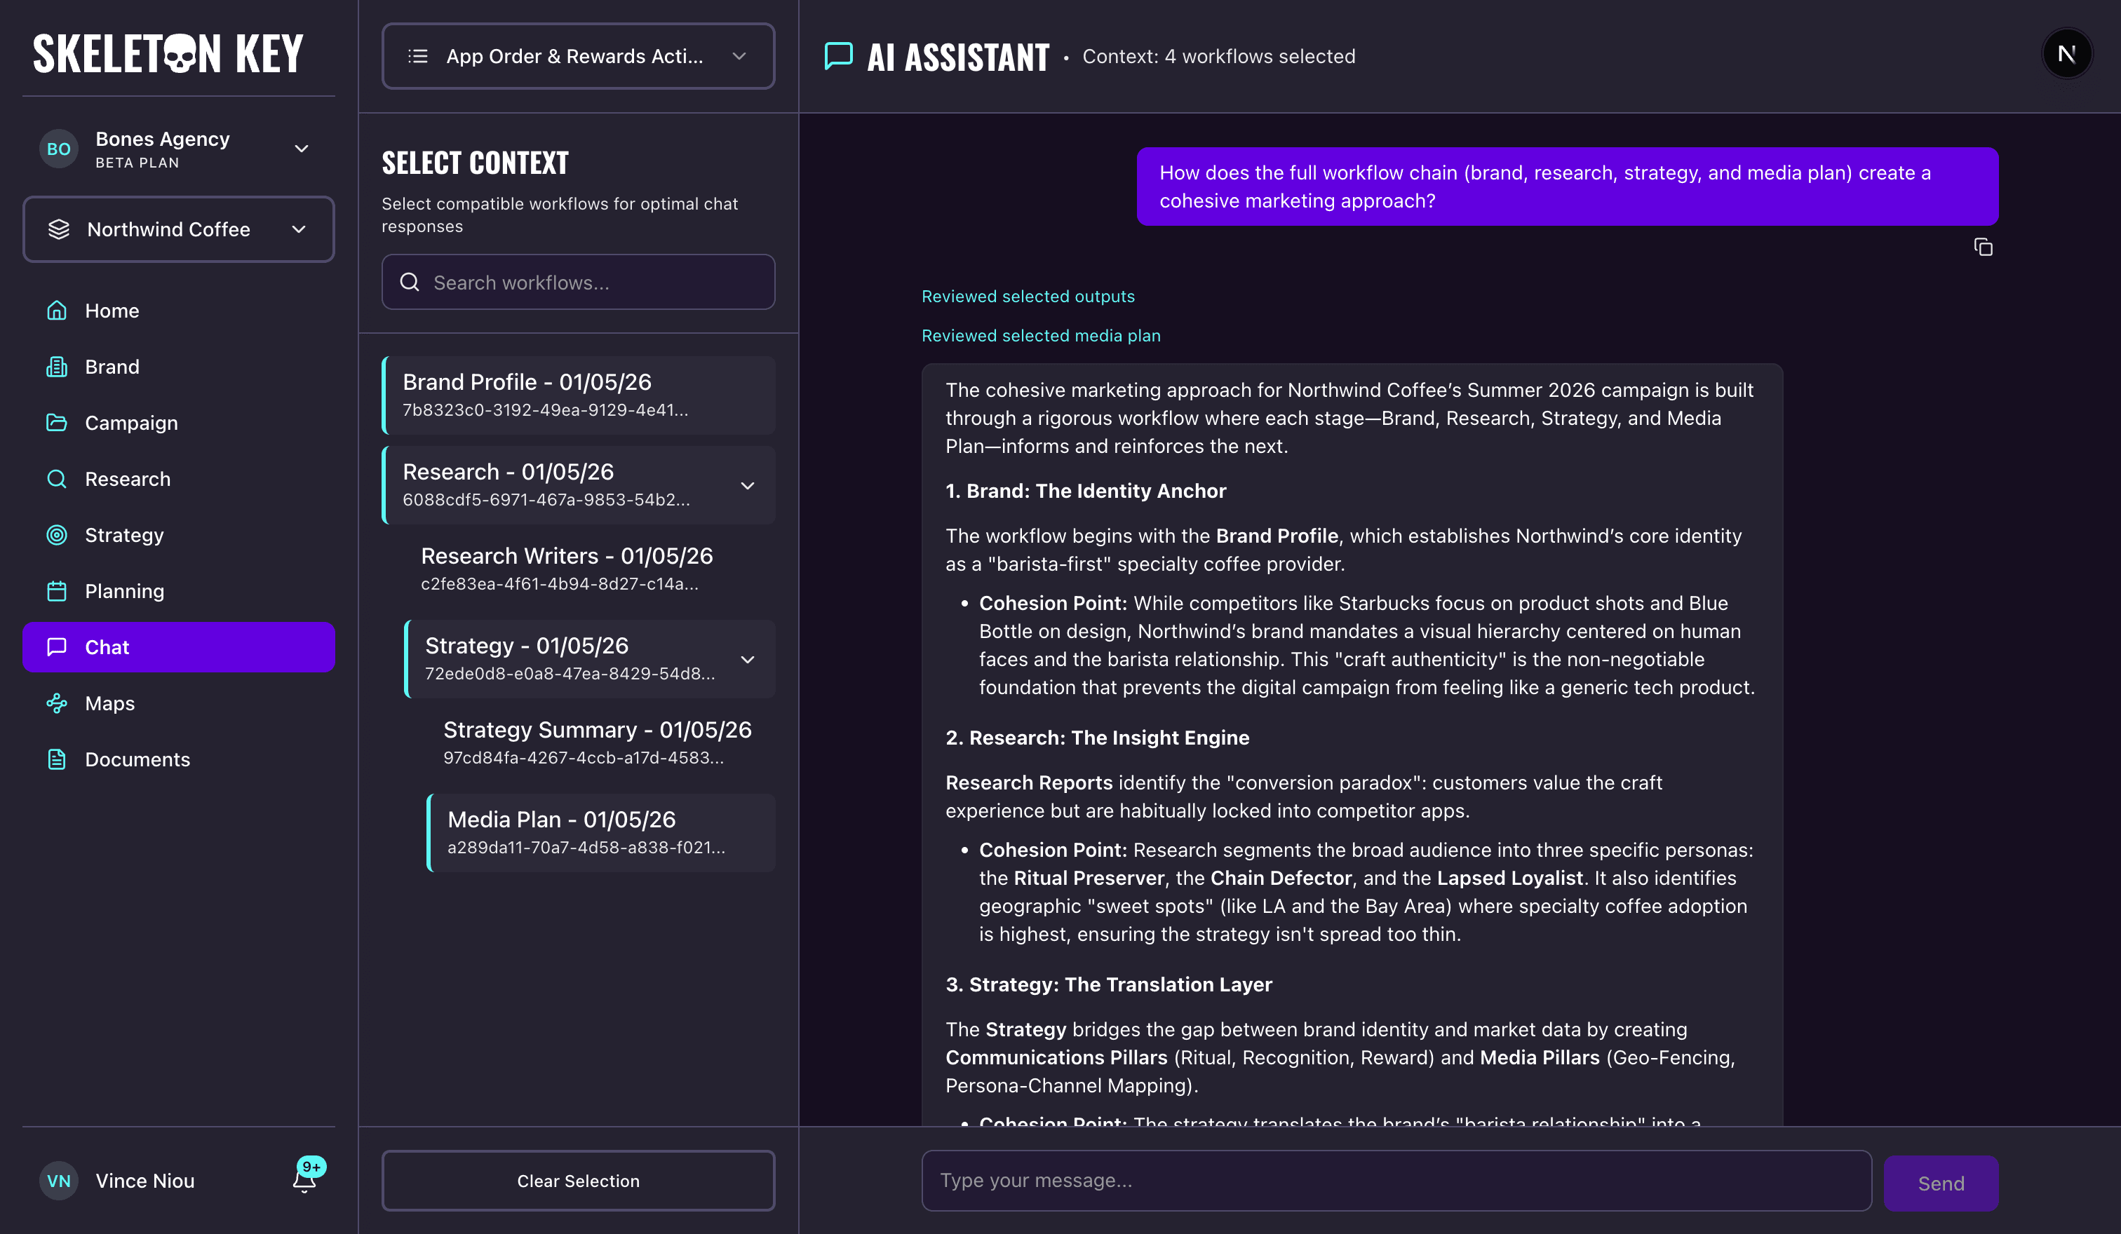2121x1234 pixels.
Task: Click the Clear Selection button
Action: click(x=578, y=1180)
